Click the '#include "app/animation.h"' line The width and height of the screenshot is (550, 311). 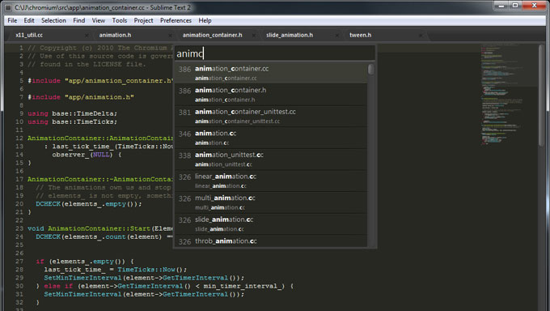pos(81,97)
